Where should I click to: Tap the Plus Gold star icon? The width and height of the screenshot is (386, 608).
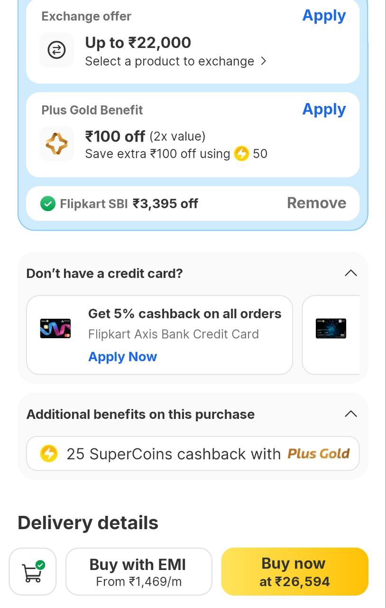56,143
